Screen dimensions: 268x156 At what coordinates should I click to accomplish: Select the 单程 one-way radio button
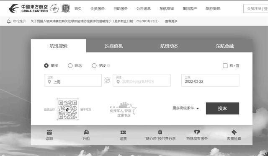pos(46,65)
